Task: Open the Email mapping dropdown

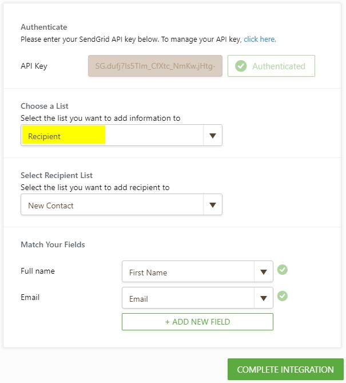Action: [189, 298]
